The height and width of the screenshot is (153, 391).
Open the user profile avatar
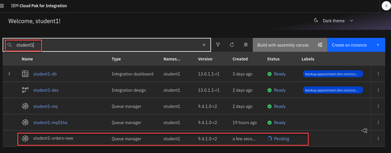(386, 6)
